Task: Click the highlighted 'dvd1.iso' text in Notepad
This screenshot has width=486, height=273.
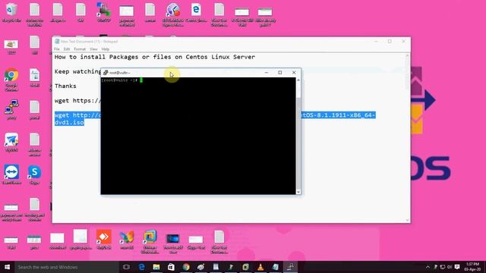Action: (x=69, y=123)
